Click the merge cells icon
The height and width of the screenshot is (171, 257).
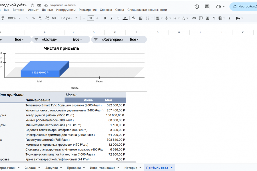pos(148,18)
